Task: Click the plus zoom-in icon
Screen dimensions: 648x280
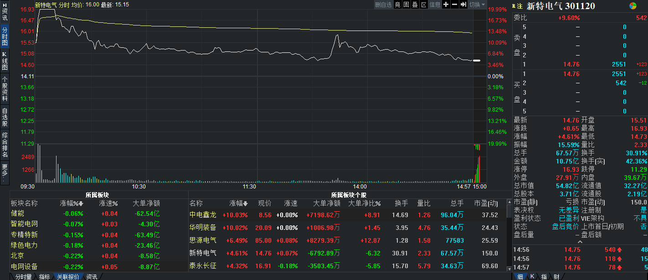Action: point(446,5)
